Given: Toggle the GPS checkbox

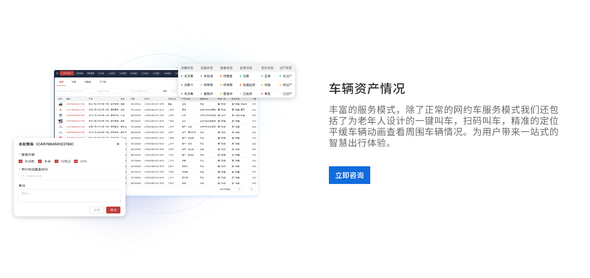Looking at the screenshot, I should tap(76, 161).
